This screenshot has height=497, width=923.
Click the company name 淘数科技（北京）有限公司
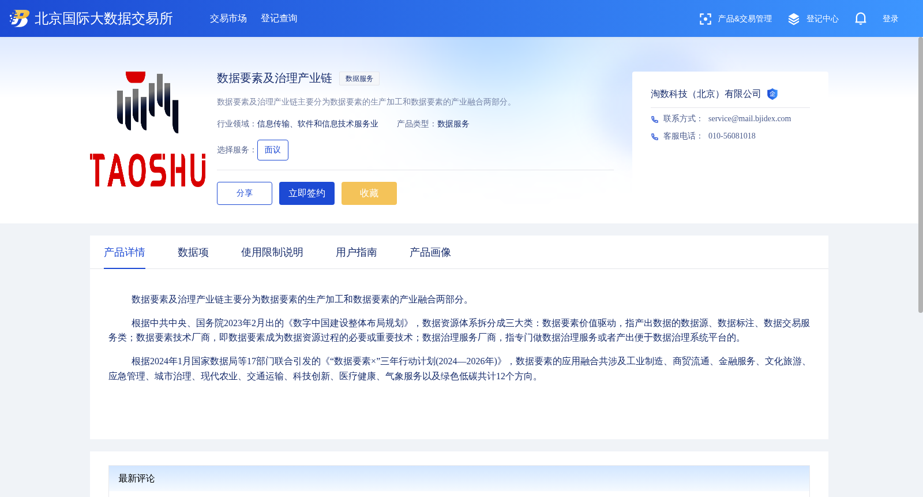[x=706, y=94]
